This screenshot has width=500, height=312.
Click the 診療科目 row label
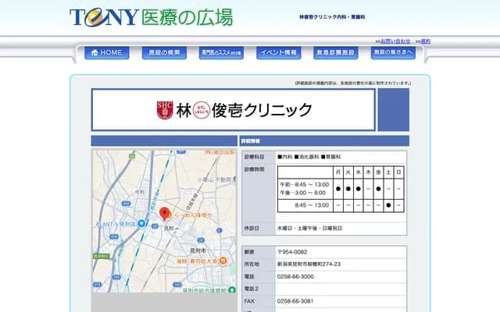pyautogui.click(x=254, y=157)
